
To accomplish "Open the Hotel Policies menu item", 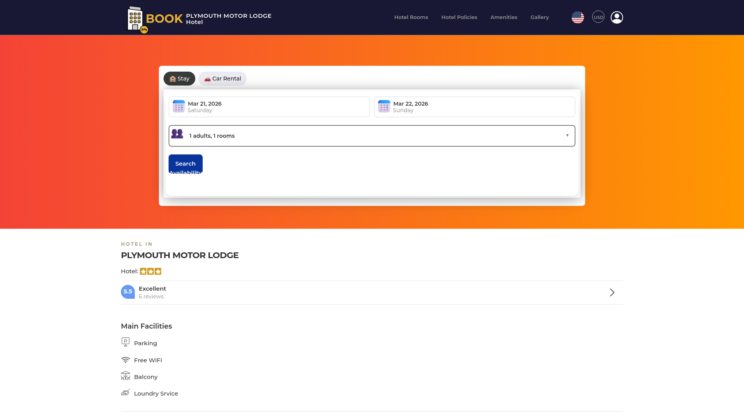I will [459, 17].
